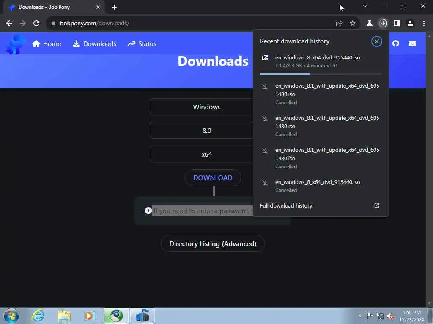
Task: Go back with the browser back arrow
Action: coord(9,24)
